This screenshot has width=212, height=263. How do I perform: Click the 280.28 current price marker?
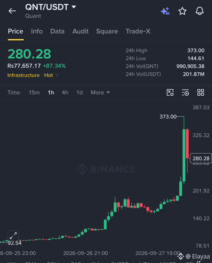(x=201, y=158)
